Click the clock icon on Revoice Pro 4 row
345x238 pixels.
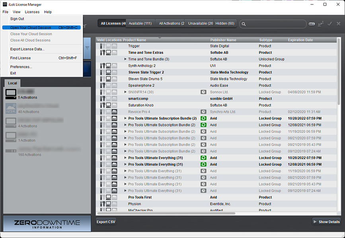pyautogui.click(x=203, y=112)
